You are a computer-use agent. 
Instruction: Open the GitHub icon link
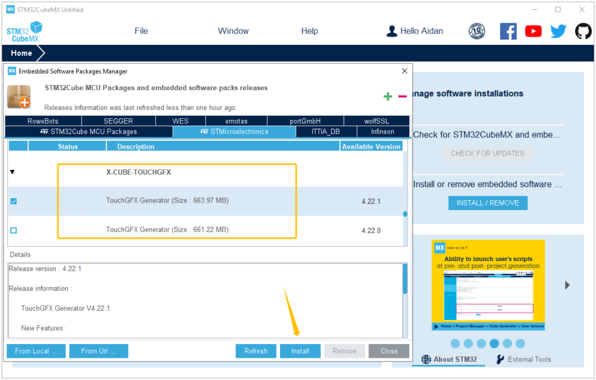pos(583,31)
